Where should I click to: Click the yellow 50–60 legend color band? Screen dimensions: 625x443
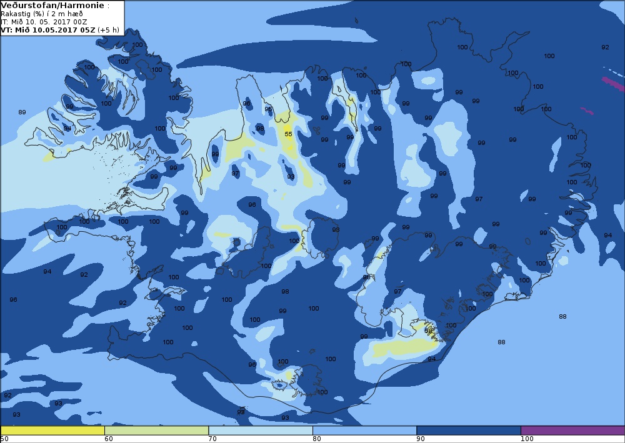click(x=52, y=431)
